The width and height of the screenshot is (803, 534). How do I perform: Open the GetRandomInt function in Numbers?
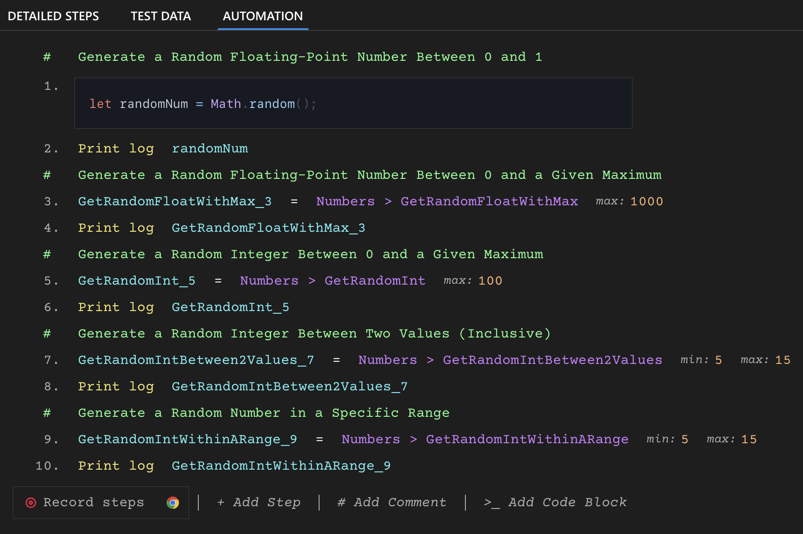375,281
